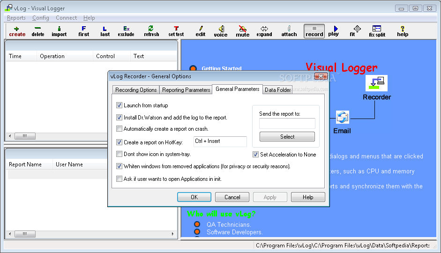Image resolution: width=441 pixels, height=253 pixels.
Task: Click orange bullet beside Software Developers
Action: (197, 232)
